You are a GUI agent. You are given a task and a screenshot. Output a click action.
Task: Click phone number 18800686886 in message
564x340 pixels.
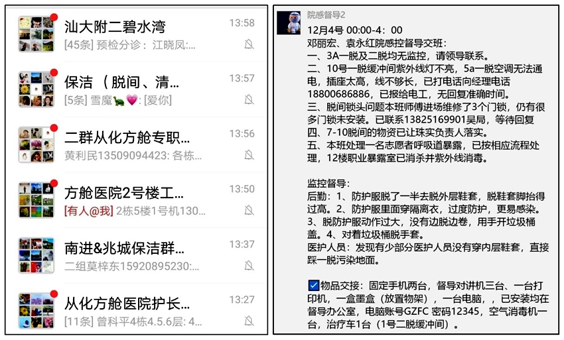338,94
